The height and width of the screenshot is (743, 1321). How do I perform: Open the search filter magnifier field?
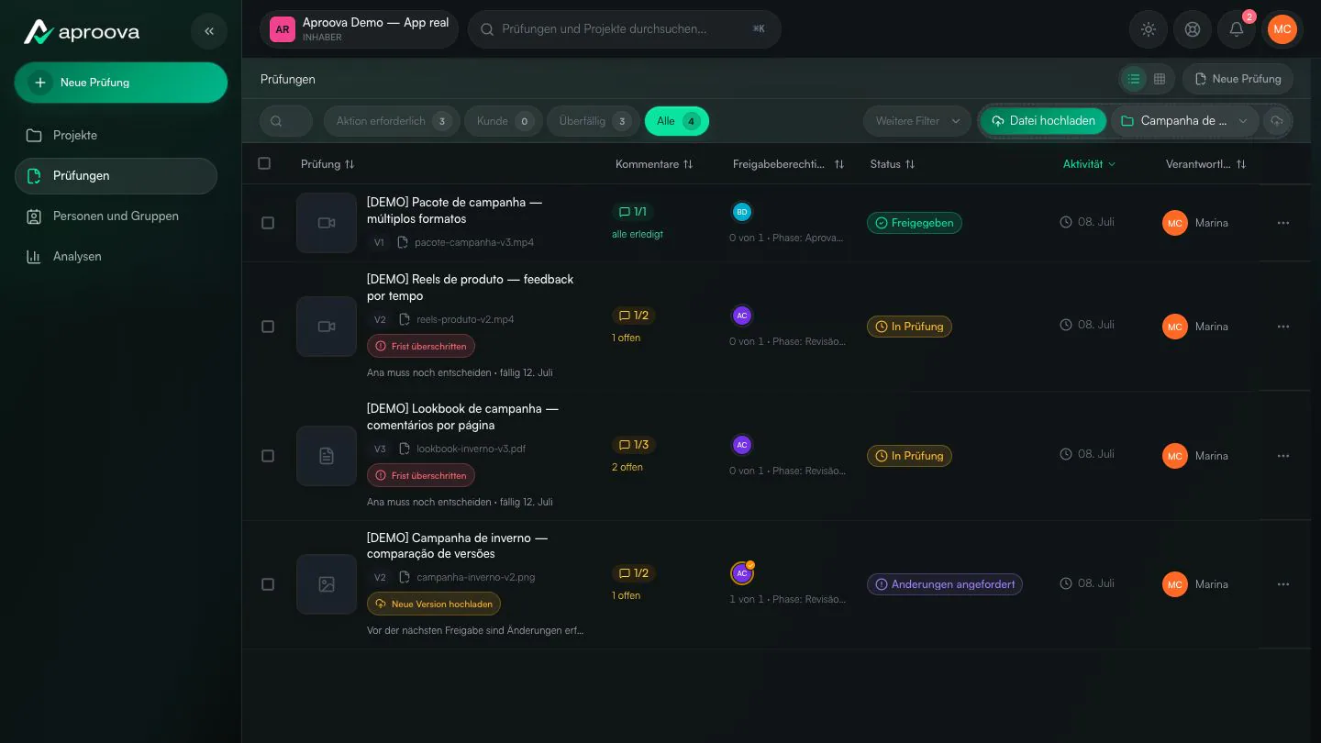(286, 121)
